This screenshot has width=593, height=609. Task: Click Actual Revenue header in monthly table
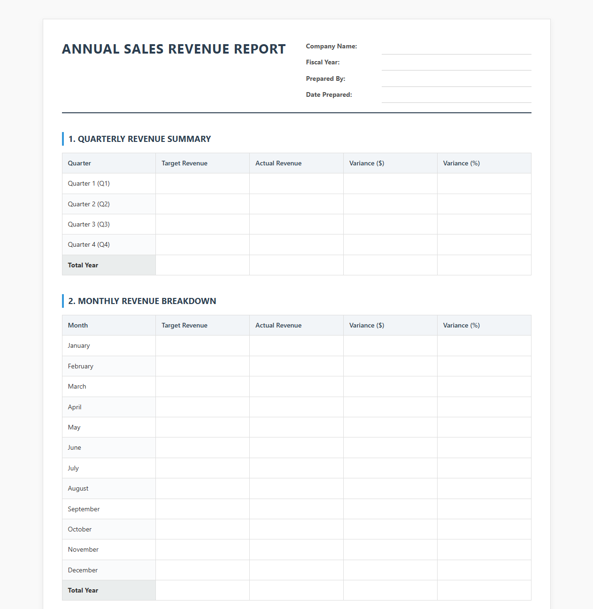[297, 325]
